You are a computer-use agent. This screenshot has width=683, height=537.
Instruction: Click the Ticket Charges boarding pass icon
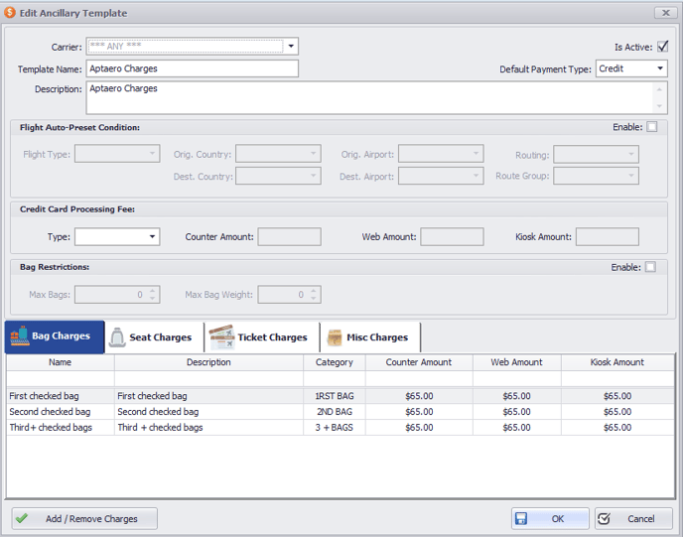pos(221,337)
